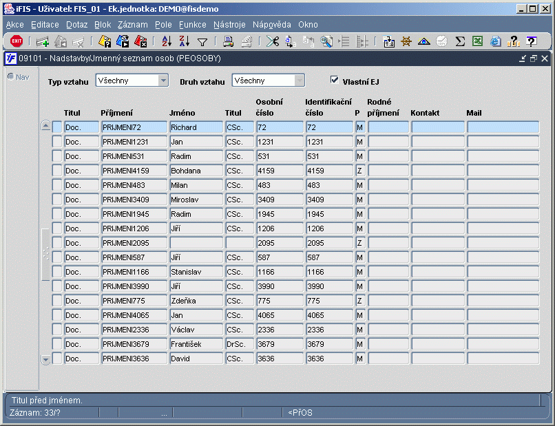Click the scissors cut icon
Viewport: 555px width, 426px height.
[x=273, y=41]
